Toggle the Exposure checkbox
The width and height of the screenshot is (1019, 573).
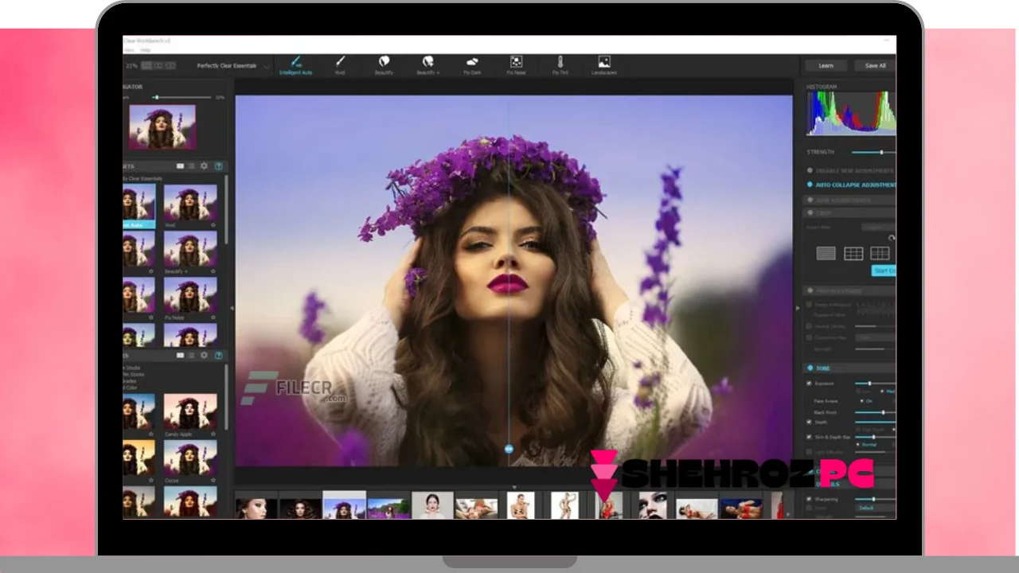810,384
